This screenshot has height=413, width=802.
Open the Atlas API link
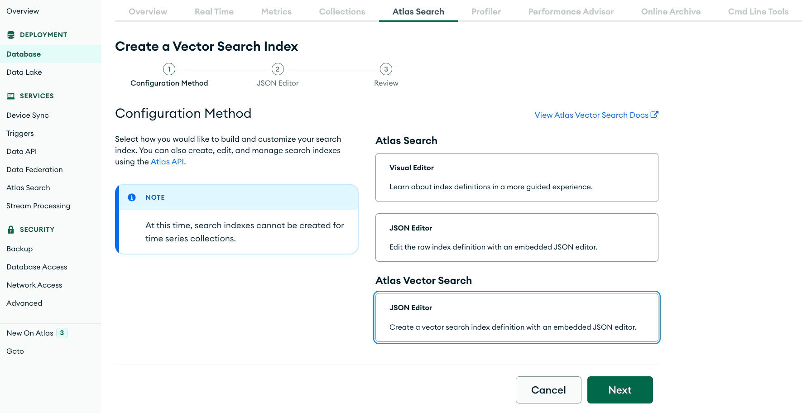[167, 162]
